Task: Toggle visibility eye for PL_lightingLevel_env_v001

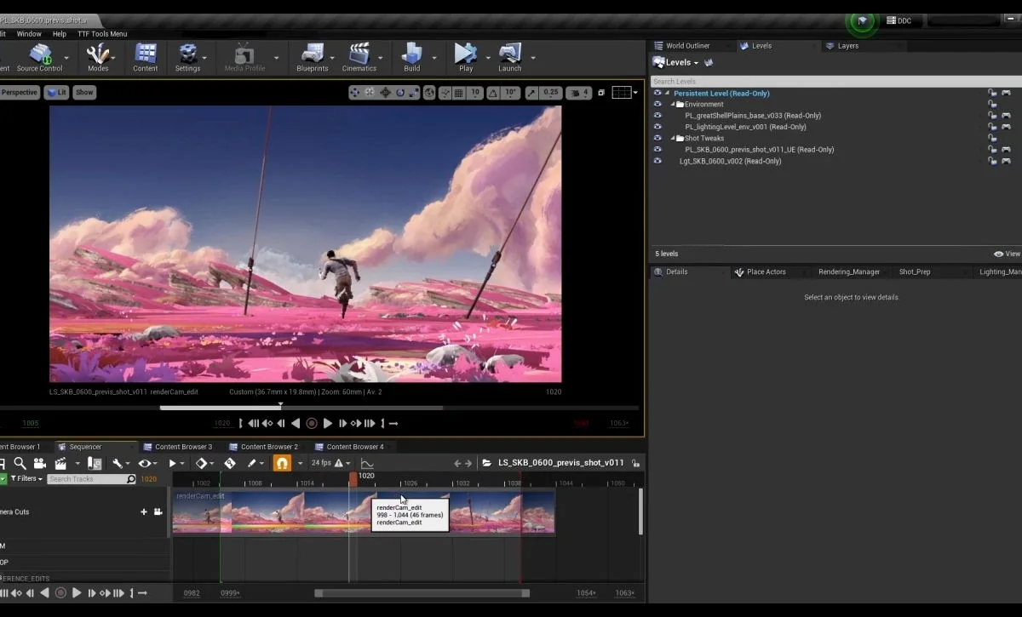Action: click(657, 126)
